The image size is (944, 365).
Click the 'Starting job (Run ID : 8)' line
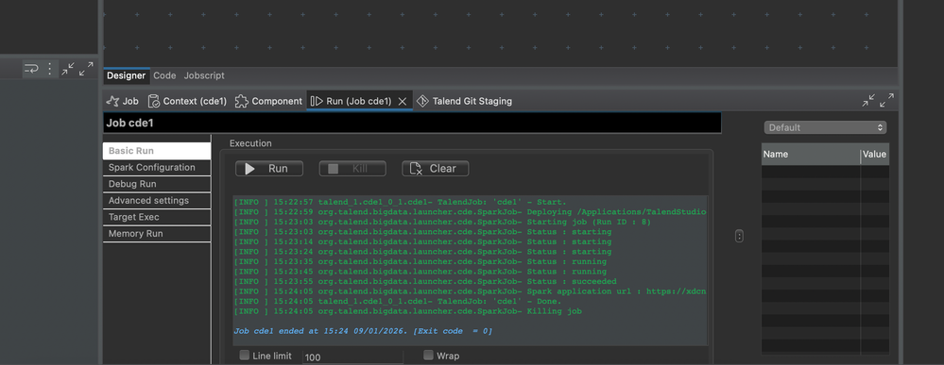tap(442, 222)
